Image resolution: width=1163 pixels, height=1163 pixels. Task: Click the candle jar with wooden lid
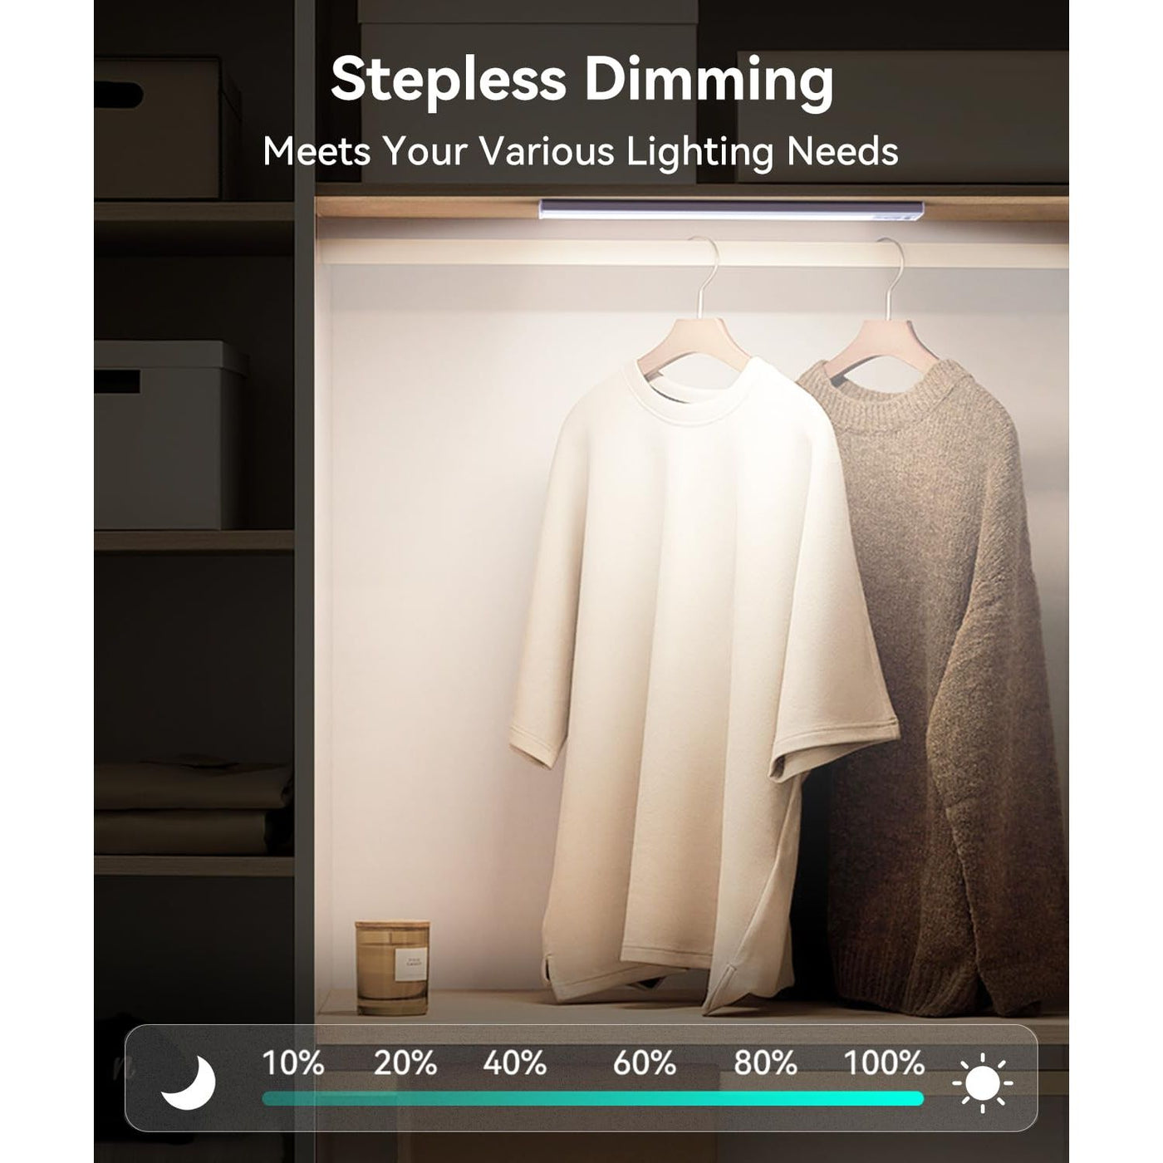[392, 967]
